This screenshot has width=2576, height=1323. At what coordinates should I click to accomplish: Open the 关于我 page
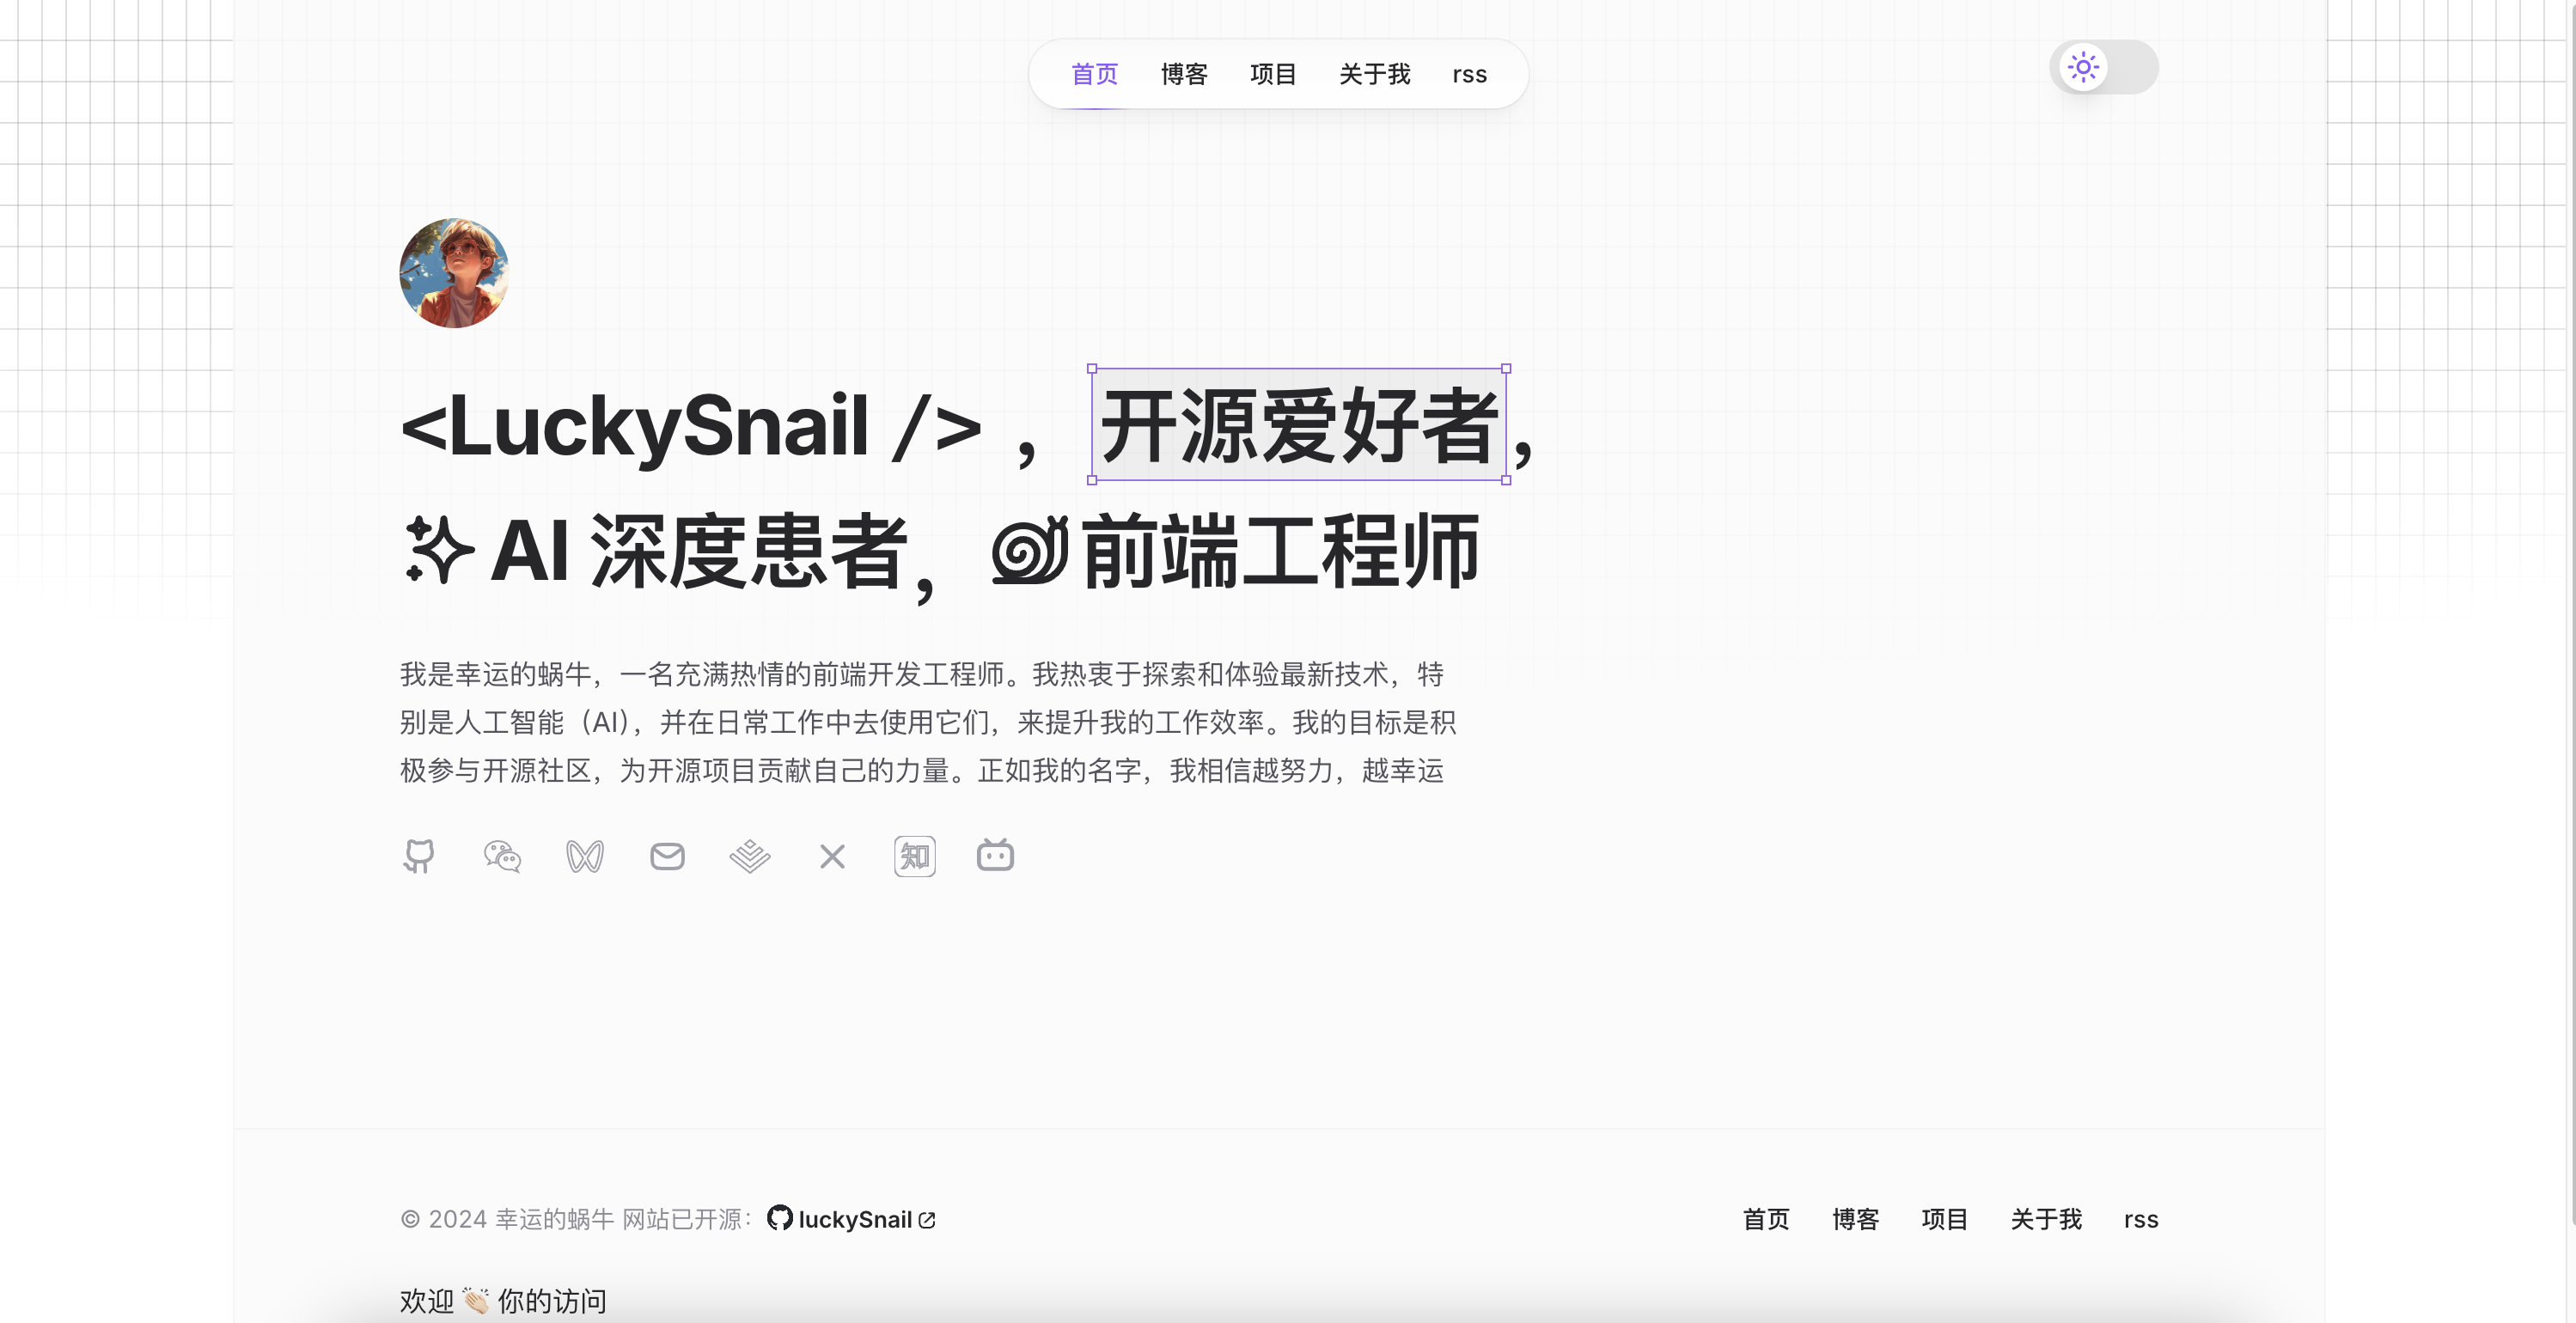(x=1375, y=73)
